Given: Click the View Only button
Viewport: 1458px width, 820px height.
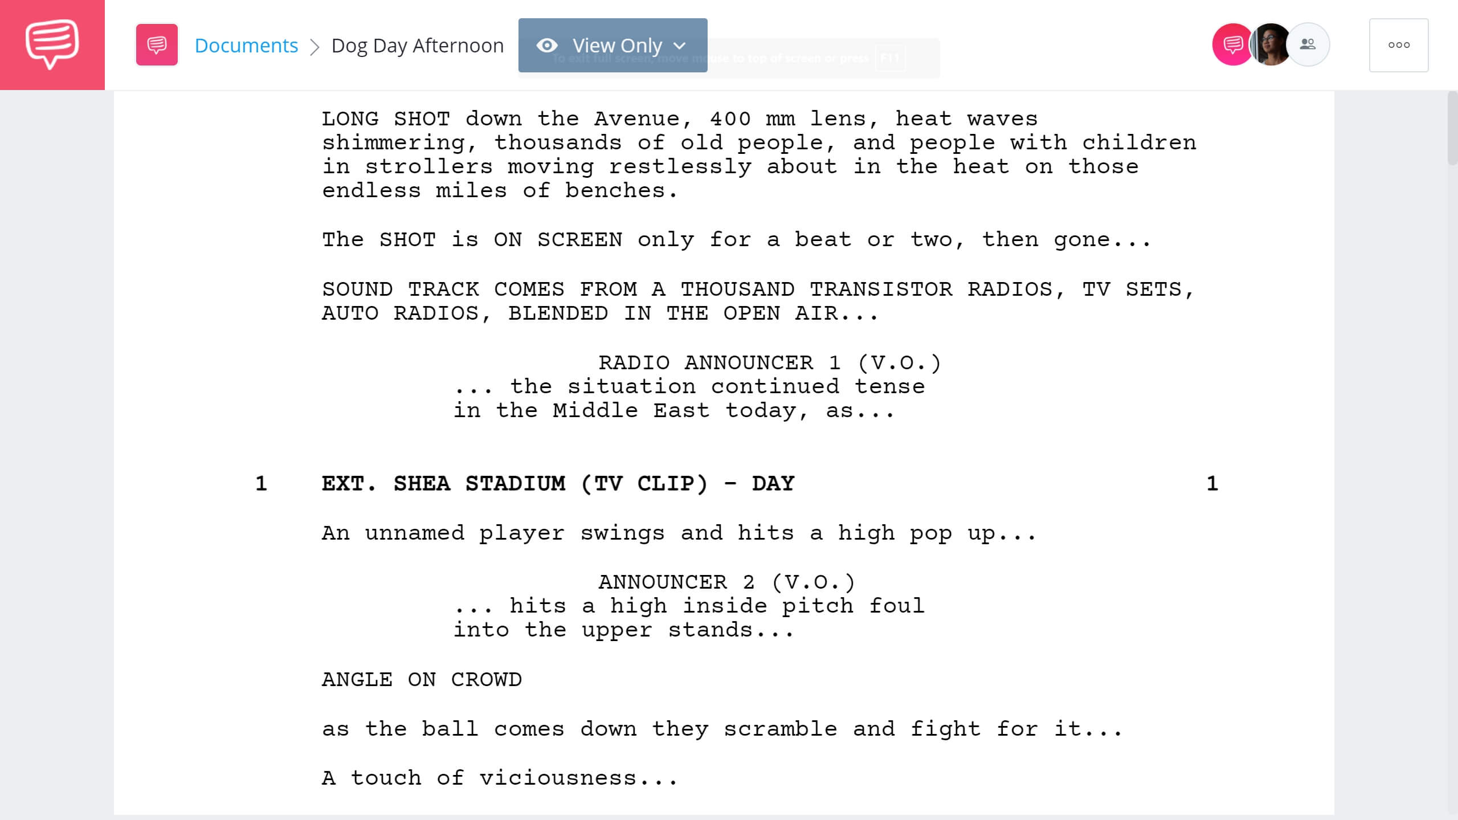Looking at the screenshot, I should pyautogui.click(x=613, y=45).
